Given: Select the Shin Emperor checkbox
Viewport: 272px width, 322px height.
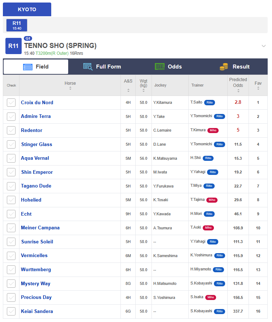Looking at the screenshot, I should click(x=11, y=172).
